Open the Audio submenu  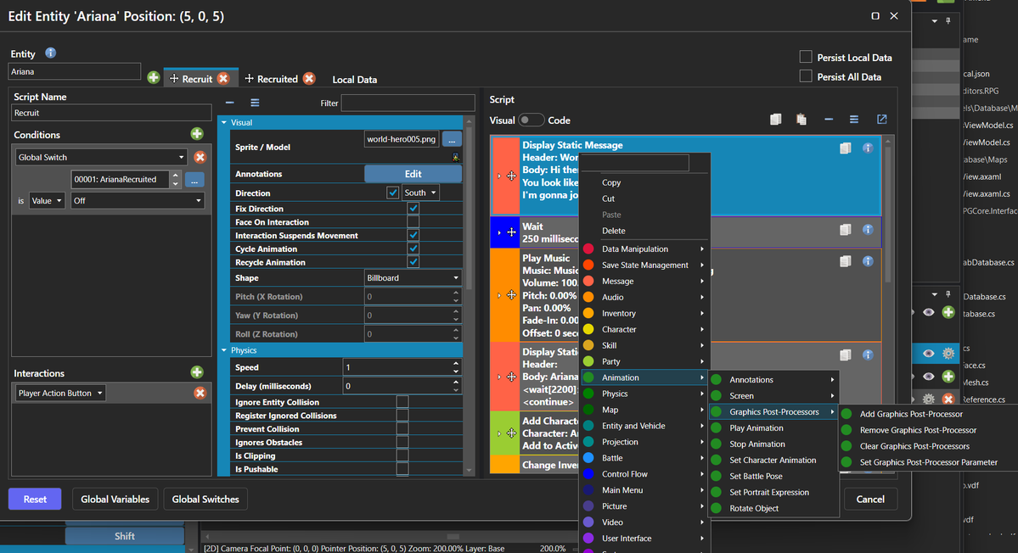click(x=644, y=297)
